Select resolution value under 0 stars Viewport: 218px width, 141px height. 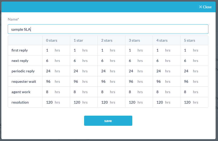tap(50, 102)
